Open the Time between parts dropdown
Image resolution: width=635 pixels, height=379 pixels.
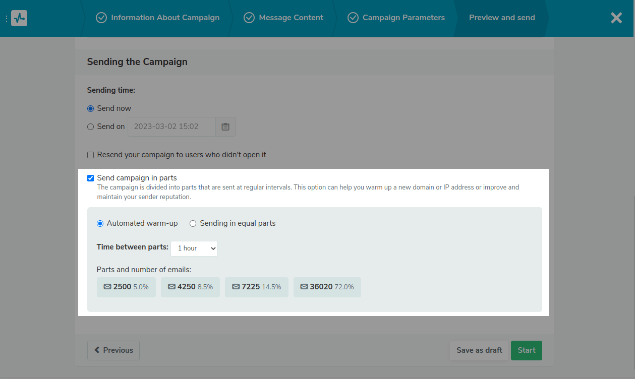(194, 248)
